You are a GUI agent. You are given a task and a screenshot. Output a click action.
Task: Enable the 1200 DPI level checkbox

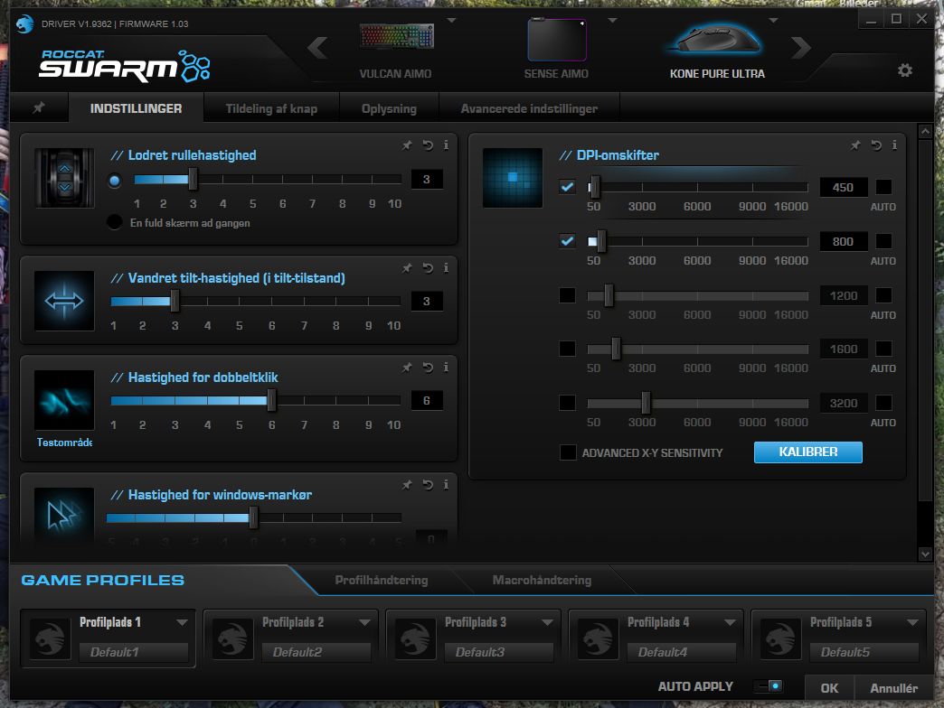[567, 295]
